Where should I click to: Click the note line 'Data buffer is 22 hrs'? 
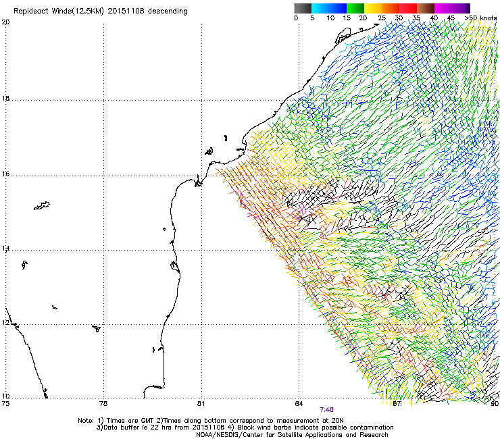(245, 428)
